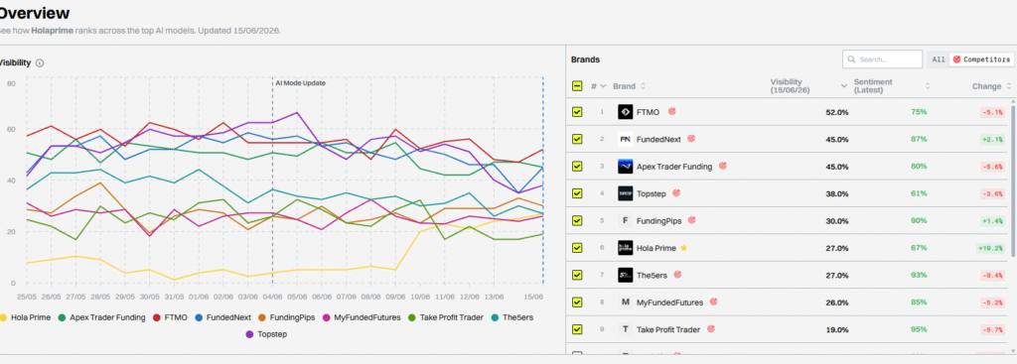
Task: Click the FundedNext brand logo
Action: [626, 139]
